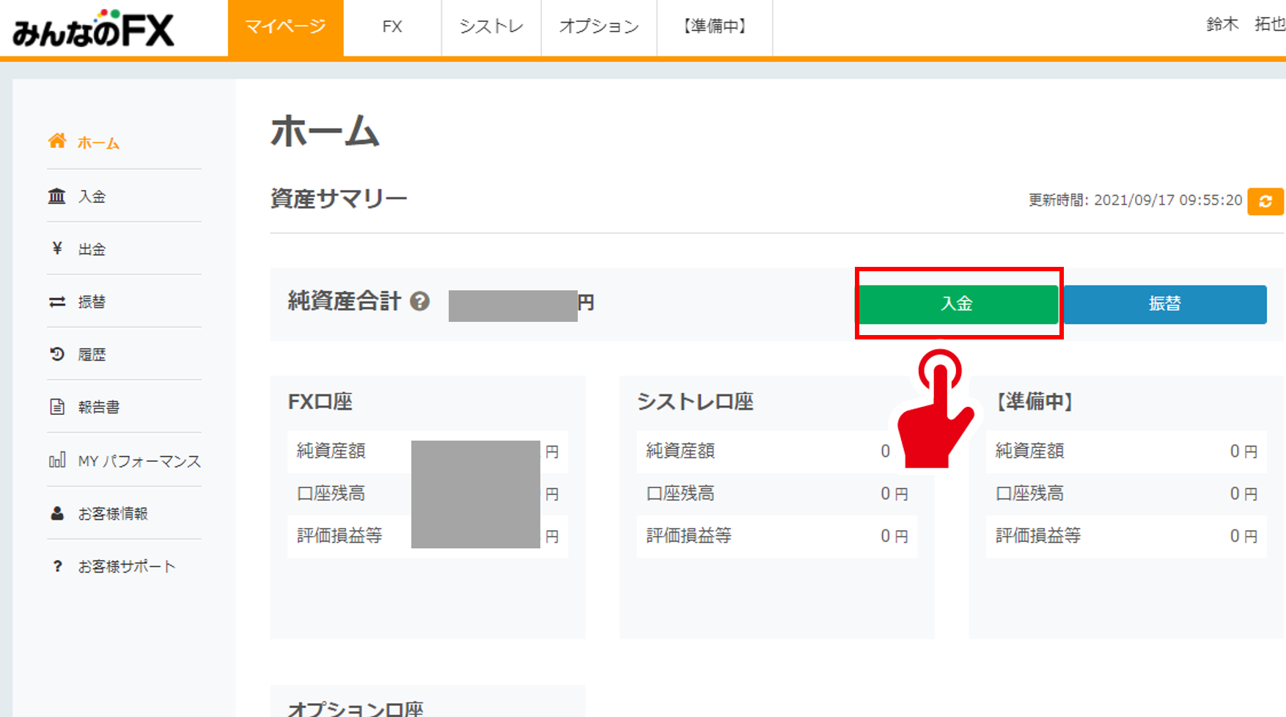Click the 【準備中】 navigation item
This screenshot has width=1286, height=717.
[x=715, y=26]
